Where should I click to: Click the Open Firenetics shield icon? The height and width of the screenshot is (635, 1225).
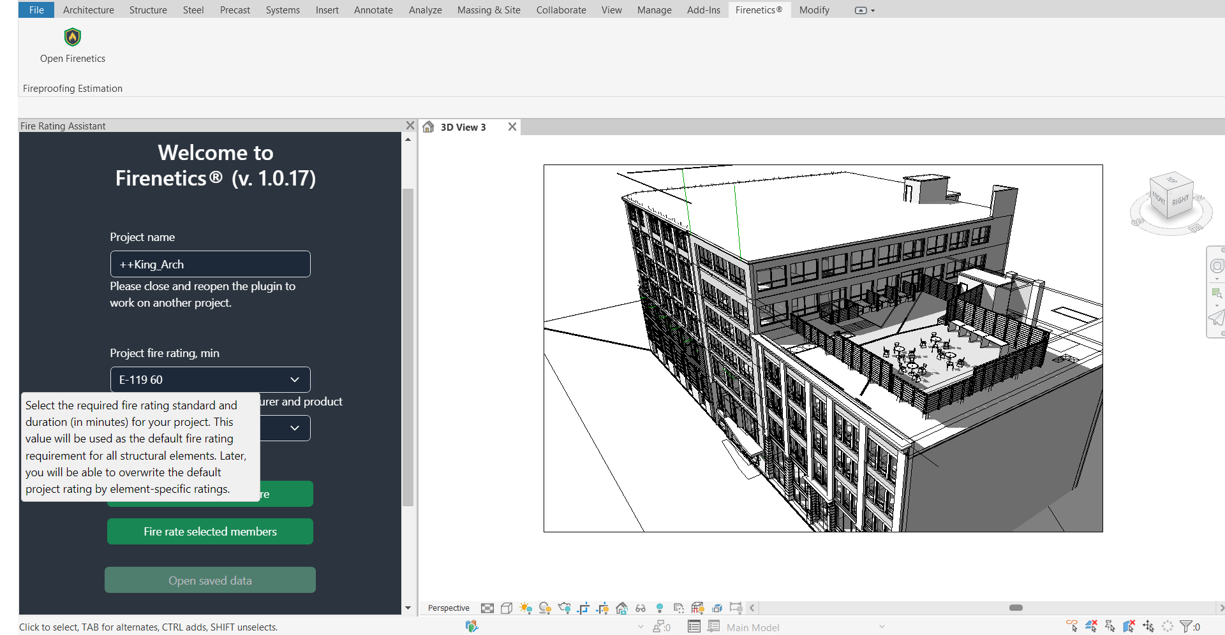(73, 37)
